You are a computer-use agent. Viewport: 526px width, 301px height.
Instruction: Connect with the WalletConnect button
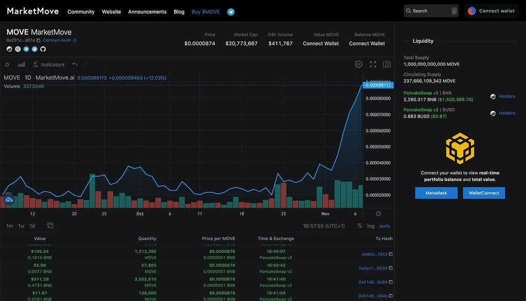484,193
